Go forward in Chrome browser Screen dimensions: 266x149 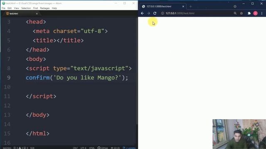point(149,13)
